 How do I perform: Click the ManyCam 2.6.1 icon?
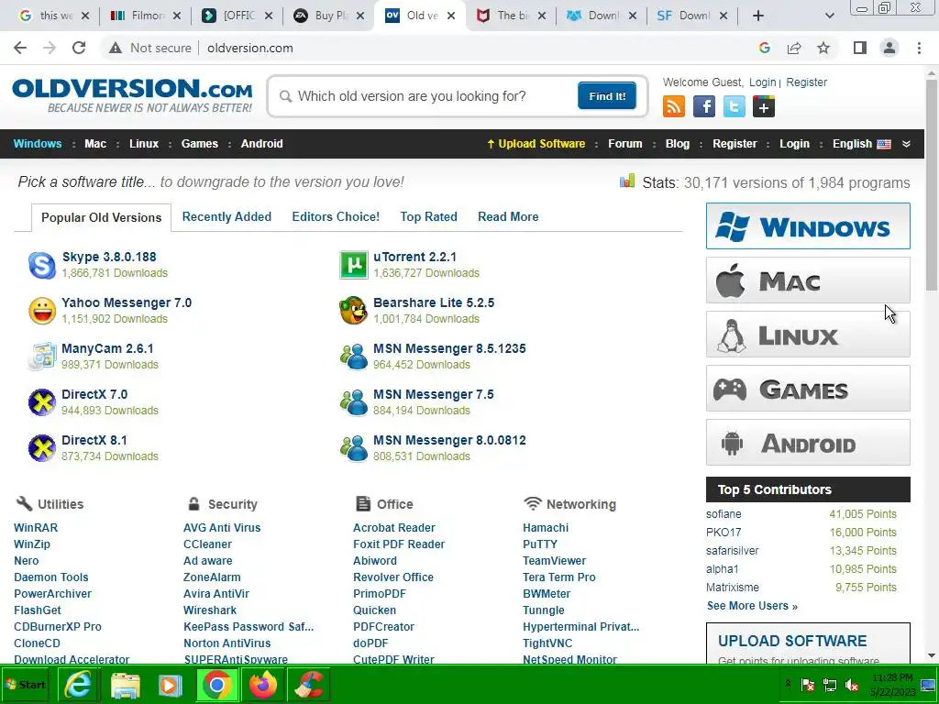tap(42, 357)
